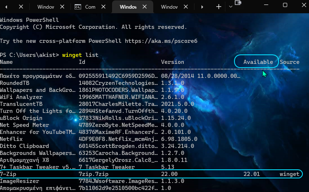Close the active Windows PowerShell tab
The height and width of the screenshot is (192, 309).
145,7
